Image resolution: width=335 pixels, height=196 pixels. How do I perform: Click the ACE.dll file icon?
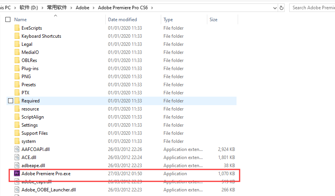click(17, 157)
